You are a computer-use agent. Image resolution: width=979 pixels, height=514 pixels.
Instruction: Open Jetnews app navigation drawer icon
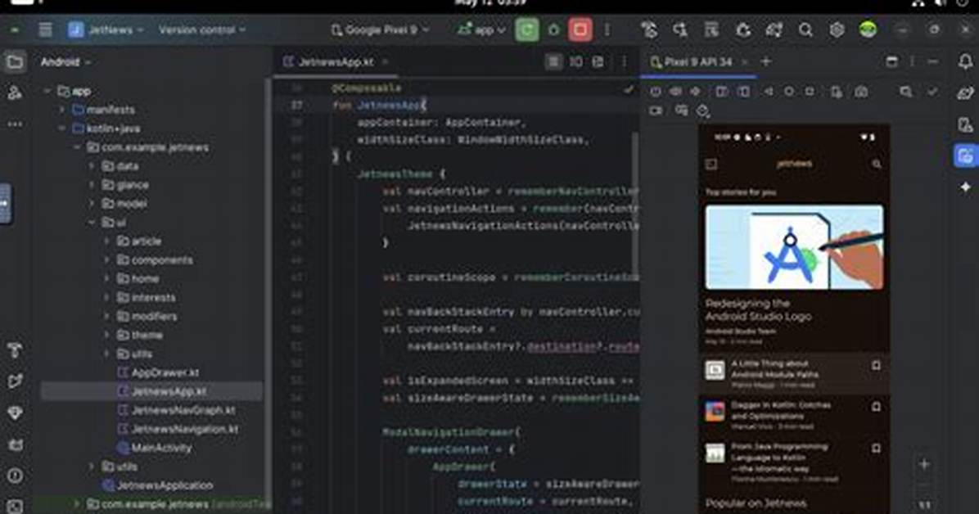click(711, 164)
